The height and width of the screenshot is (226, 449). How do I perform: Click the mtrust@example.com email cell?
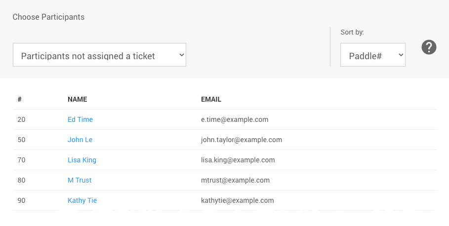[x=235, y=180]
